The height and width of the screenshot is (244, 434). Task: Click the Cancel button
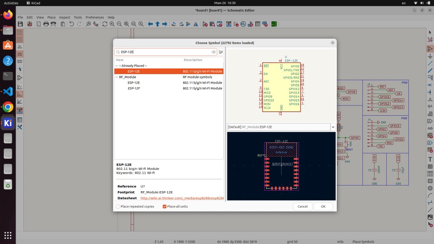(x=302, y=206)
